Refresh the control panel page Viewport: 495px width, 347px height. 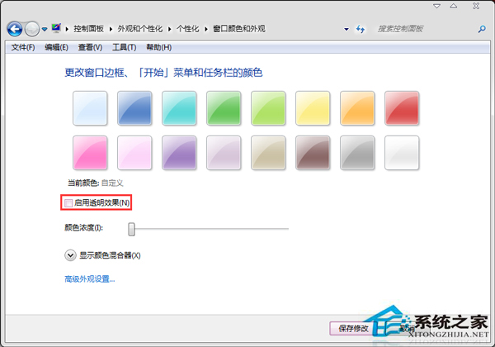click(x=361, y=29)
